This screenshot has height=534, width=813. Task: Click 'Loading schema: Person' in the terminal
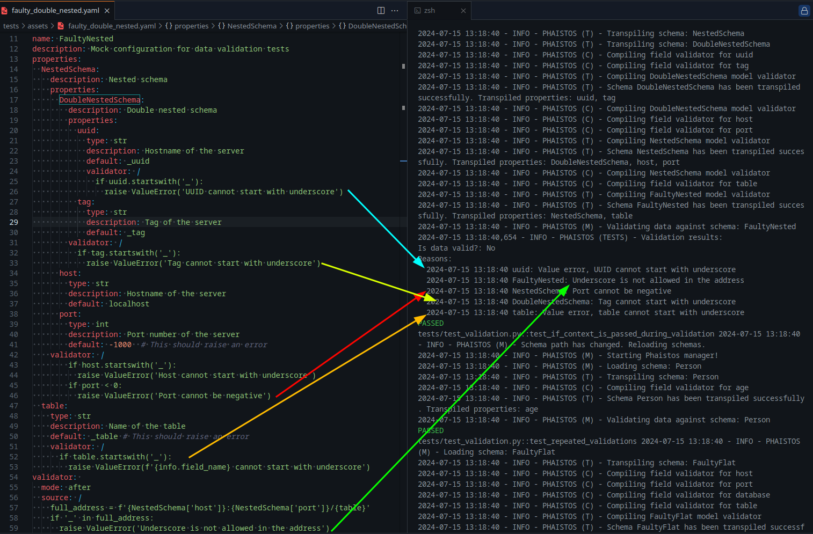tap(654, 366)
